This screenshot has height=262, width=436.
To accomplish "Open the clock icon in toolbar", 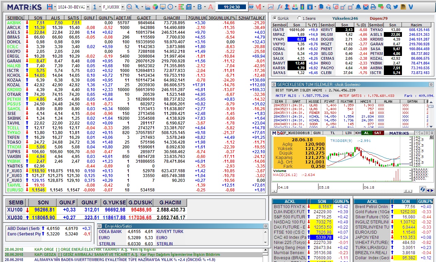I will pyautogui.click(x=170, y=7).
